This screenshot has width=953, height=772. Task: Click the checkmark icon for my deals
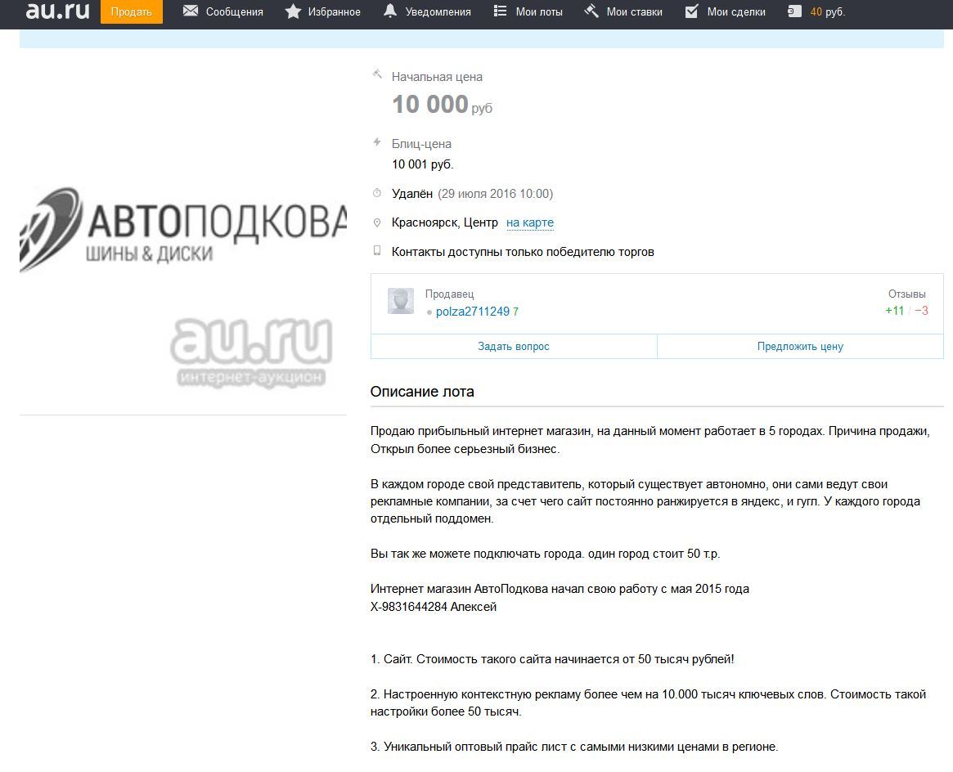[692, 11]
